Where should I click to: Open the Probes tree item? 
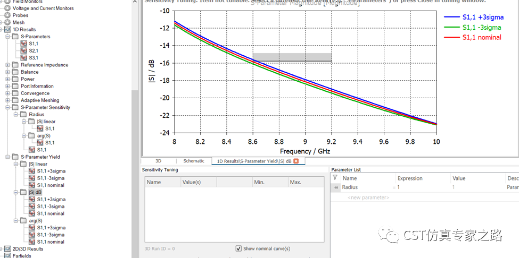[x=20, y=15]
